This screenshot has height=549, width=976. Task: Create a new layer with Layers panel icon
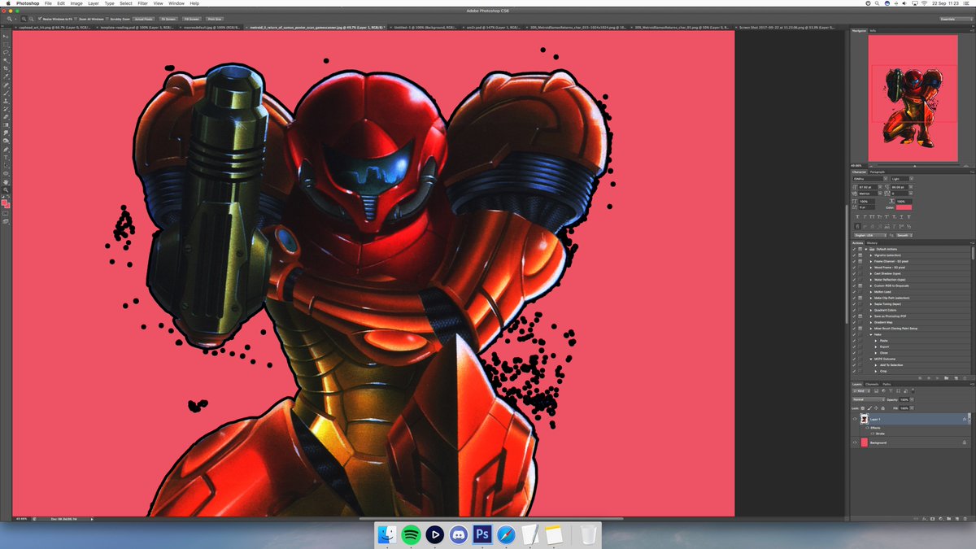[x=957, y=519]
